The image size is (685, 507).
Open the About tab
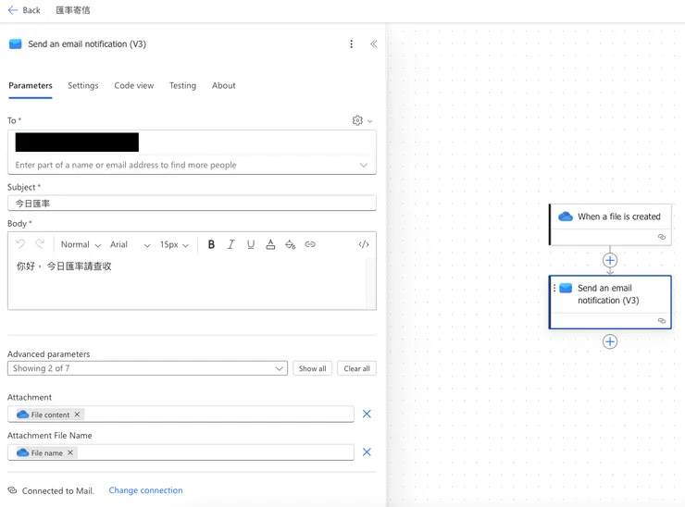pyautogui.click(x=224, y=86)
